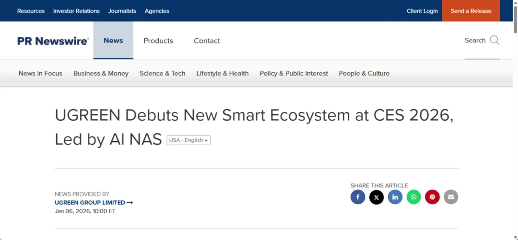Open the Contact menu
Viewport: 518px width, 240px height.
[207, 41]
